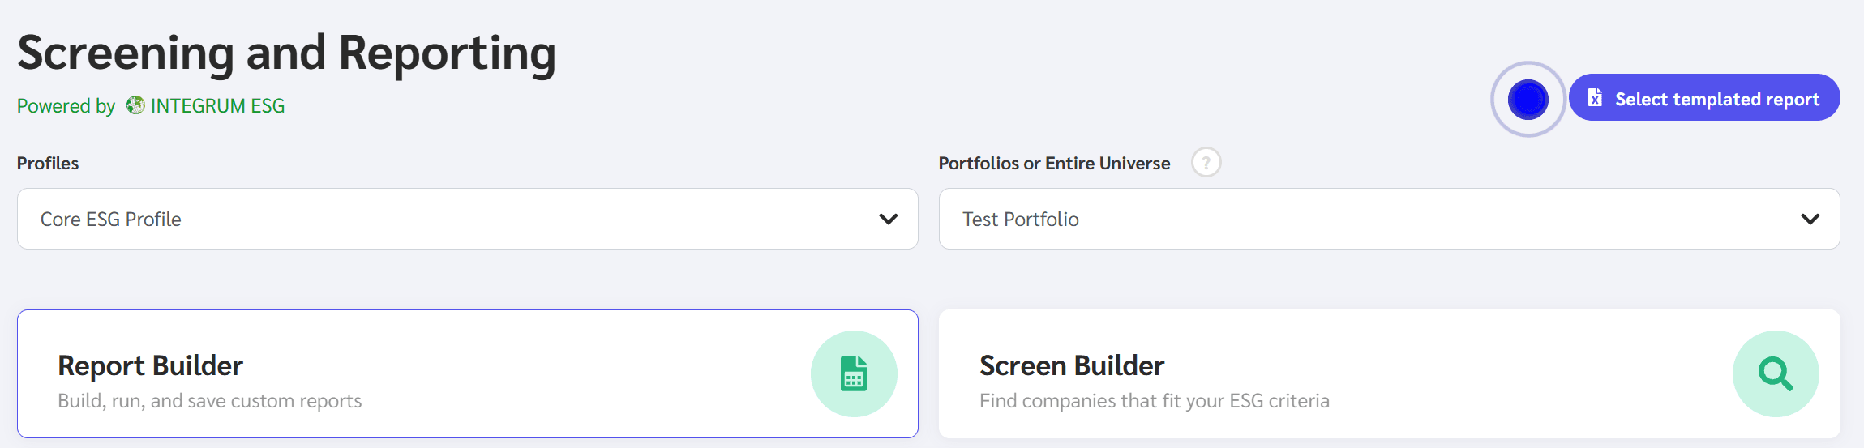Click 'Find companies that fit your ESG criteria' text
Viewport: 1864px width, 448px height.
coord(1154,401)
